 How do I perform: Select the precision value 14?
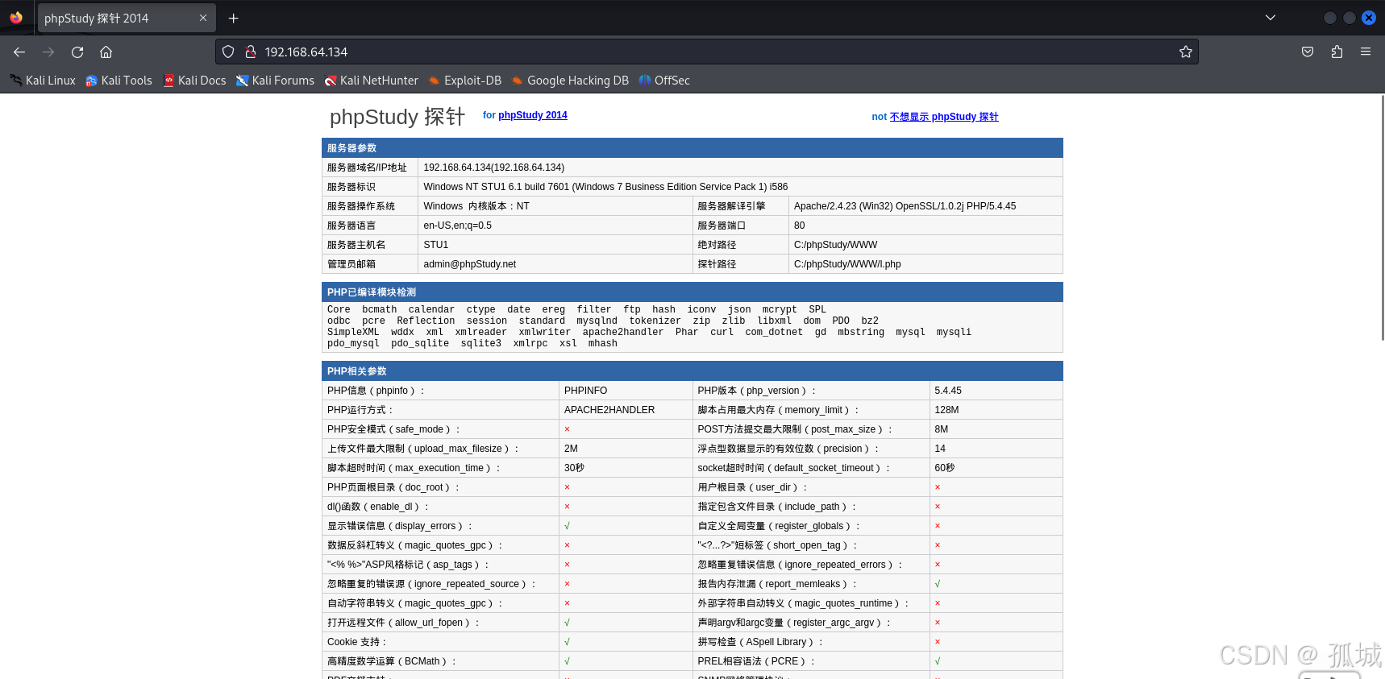(940, 449)
